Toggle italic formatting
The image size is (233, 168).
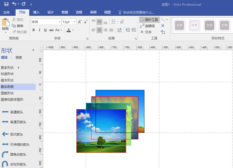click(x=39, y=30)
